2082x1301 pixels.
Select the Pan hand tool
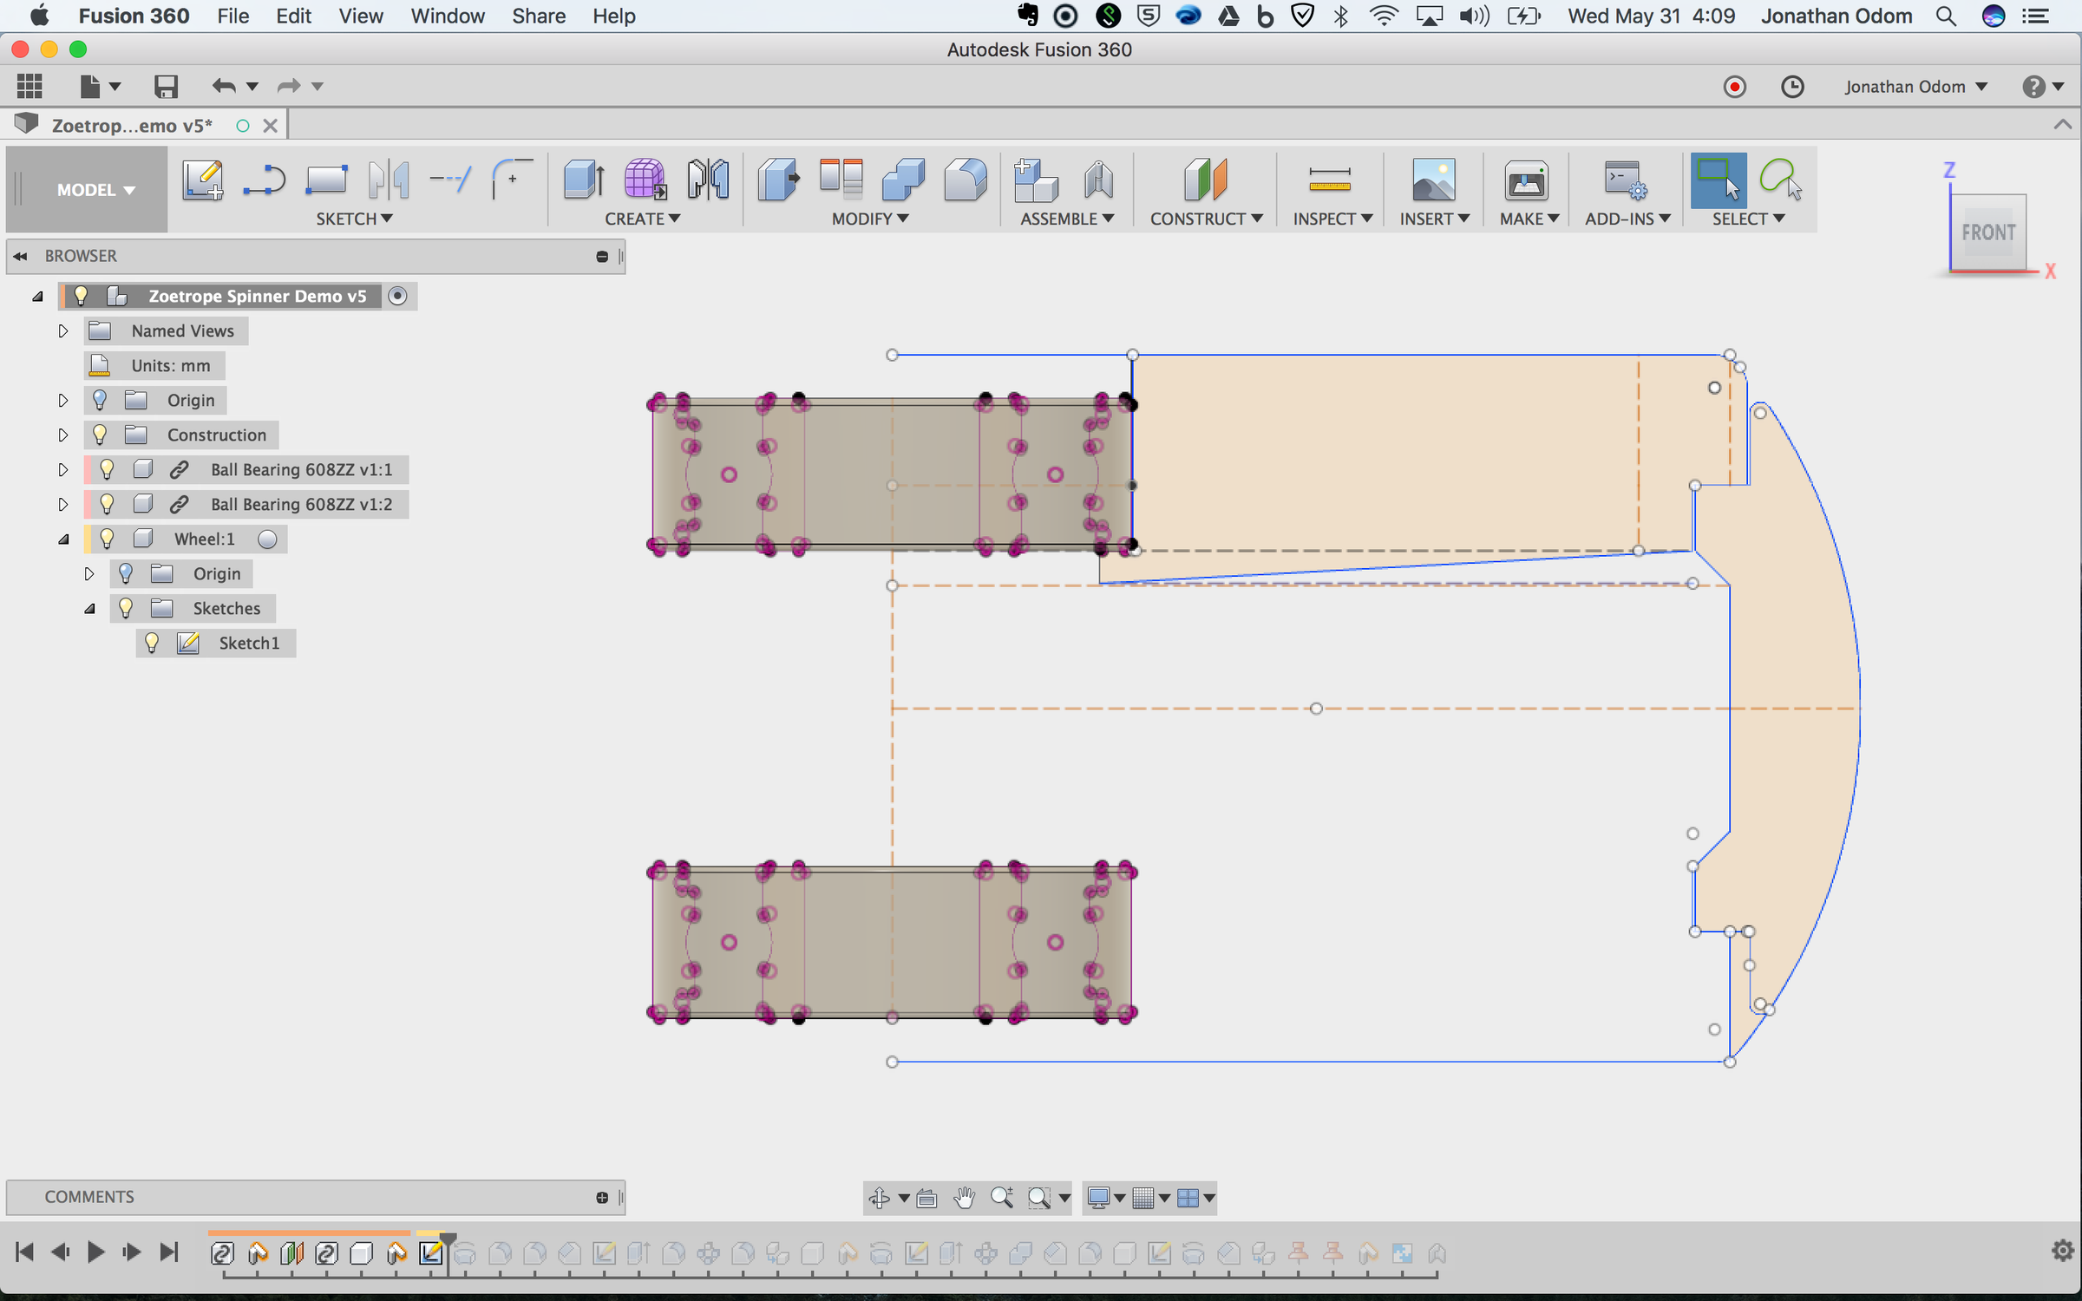(x=964, y=1198)
